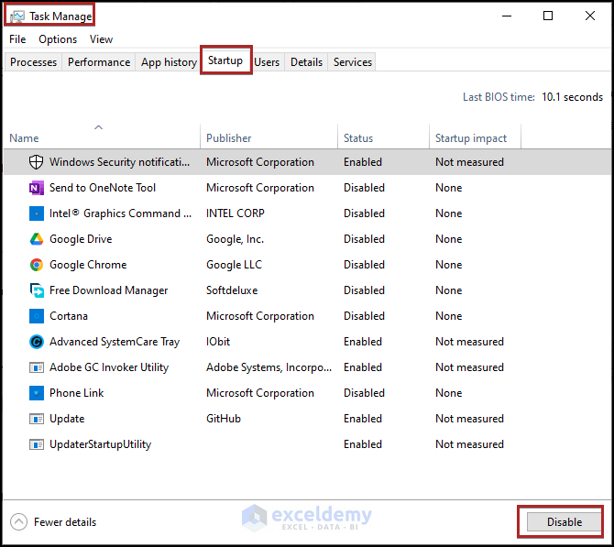Click the Phone Link icon
The width and height of the screenshot is (614, 547).
pos(37,393)
